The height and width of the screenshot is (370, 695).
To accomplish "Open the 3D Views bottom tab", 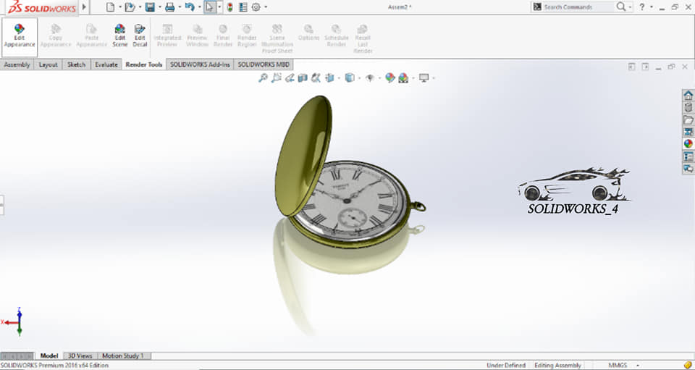I will tap(80, 356).
